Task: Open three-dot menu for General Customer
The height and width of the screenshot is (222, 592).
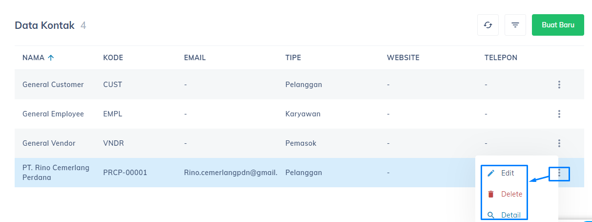Action: [559, 85]
